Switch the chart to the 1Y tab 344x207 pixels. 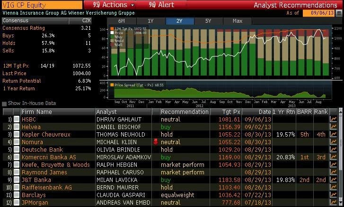[150, 21]
